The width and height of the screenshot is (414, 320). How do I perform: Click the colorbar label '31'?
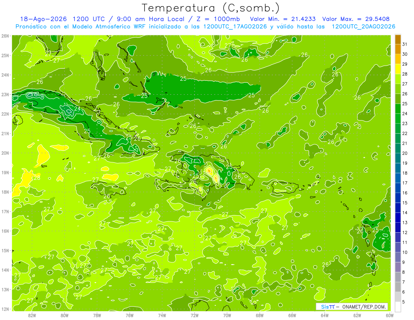pos(405,44)
